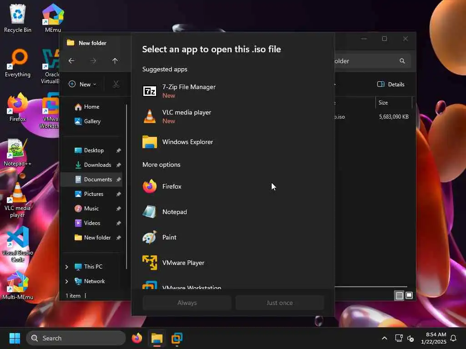Open Recycle Bin desktop icon
The height and width of the screenshot is (349, 466).
pos(18,18)
